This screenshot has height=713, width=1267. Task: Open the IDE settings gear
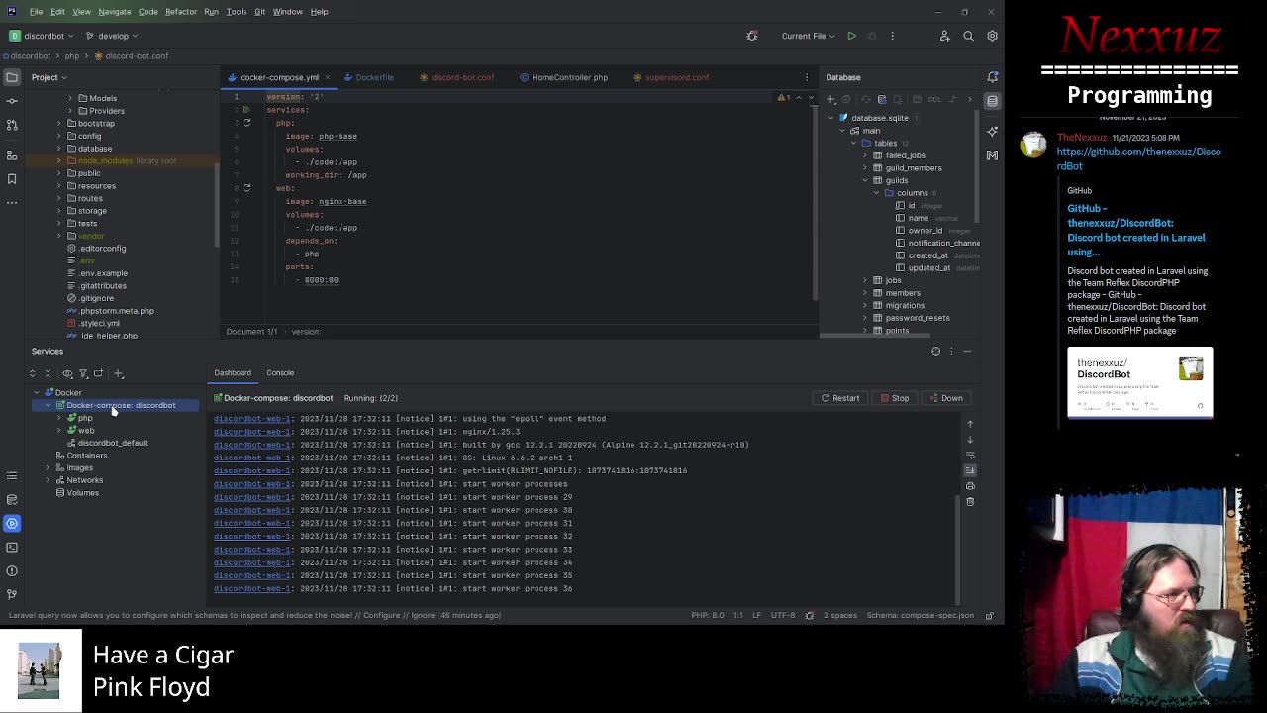point(992,36)
